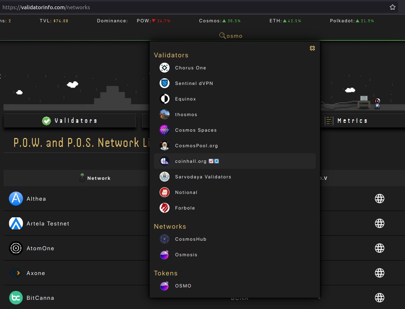Click the OSMO token flask icon
The width and height of the screenshot is (405, 309).
[x=165, y=286]
